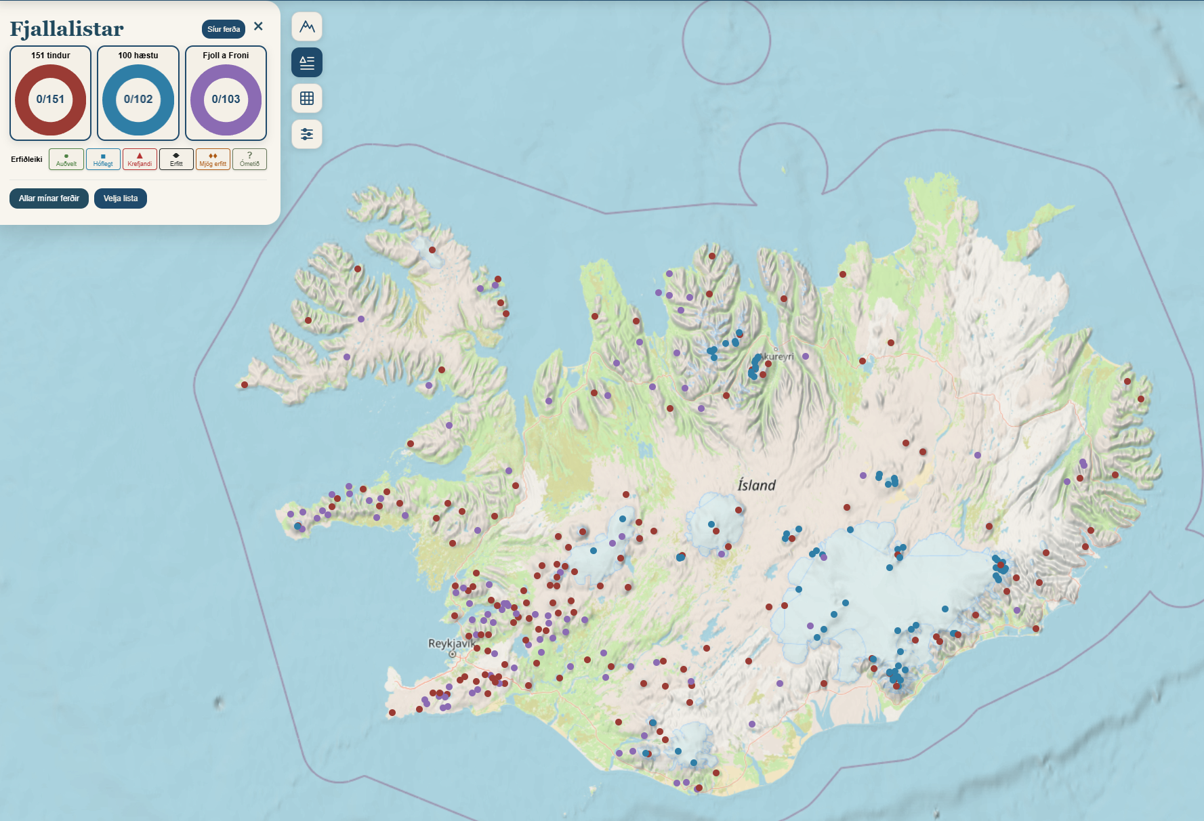Open the table grid view icon
The height and width of the screenshot is (821, 1204).
(307, 98)
